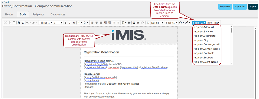Open the table options arrow

(x=126, y=23)
